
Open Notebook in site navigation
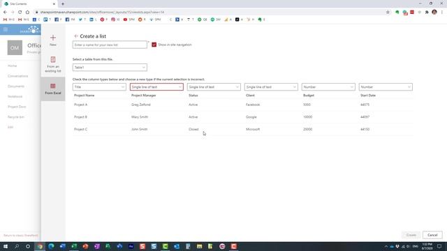[x=15, y=96]
